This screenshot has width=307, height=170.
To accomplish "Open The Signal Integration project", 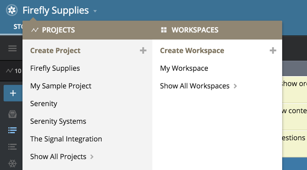I will tap(66, 139).
